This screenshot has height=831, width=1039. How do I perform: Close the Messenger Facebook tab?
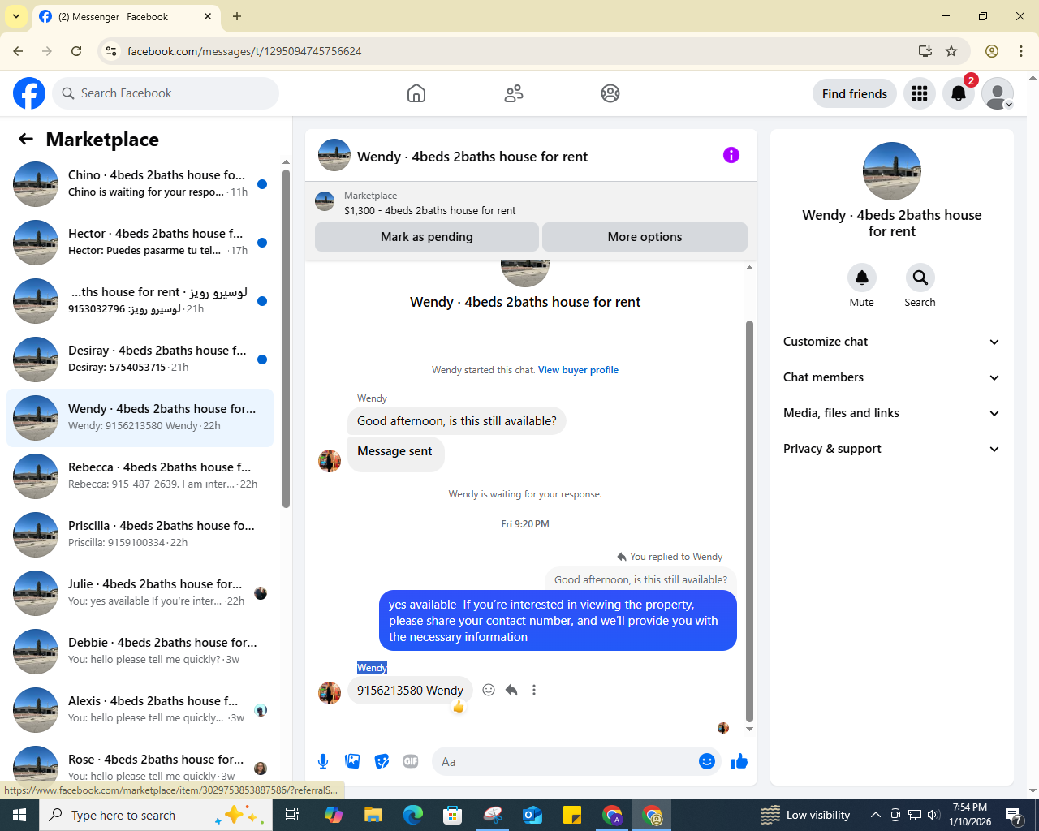[208, 16]
